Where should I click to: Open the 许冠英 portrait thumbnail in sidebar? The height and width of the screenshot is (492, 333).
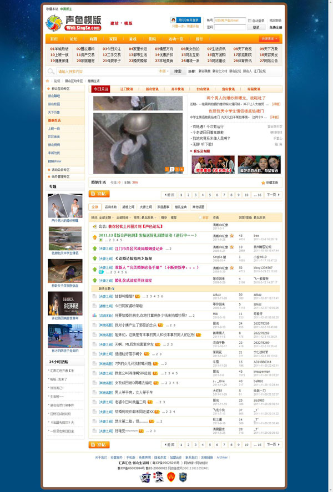coord(65,303)
